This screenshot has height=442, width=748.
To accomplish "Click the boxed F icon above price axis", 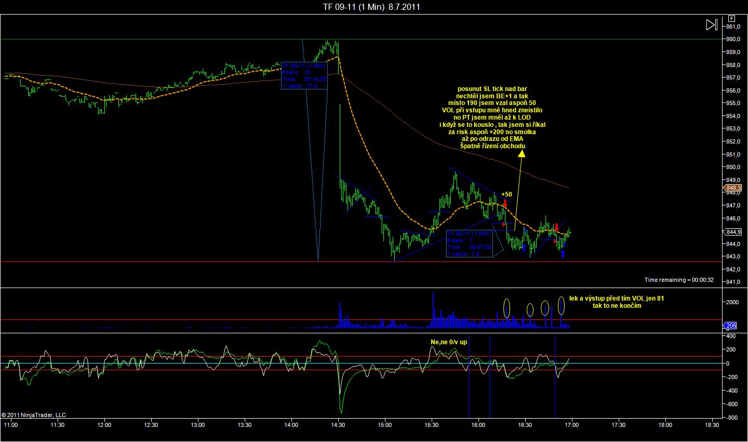I will point(732,18).
